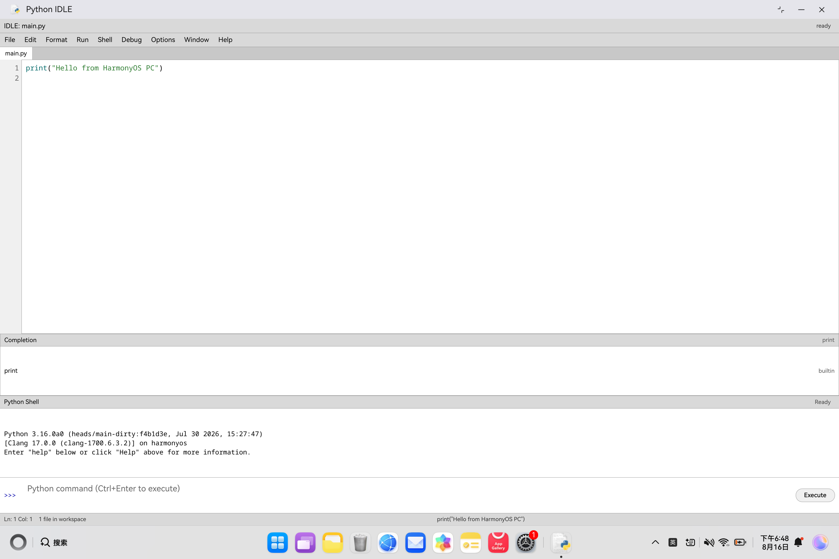
Task: Select the print completion suggestion
Action: (x=419, y=371)
